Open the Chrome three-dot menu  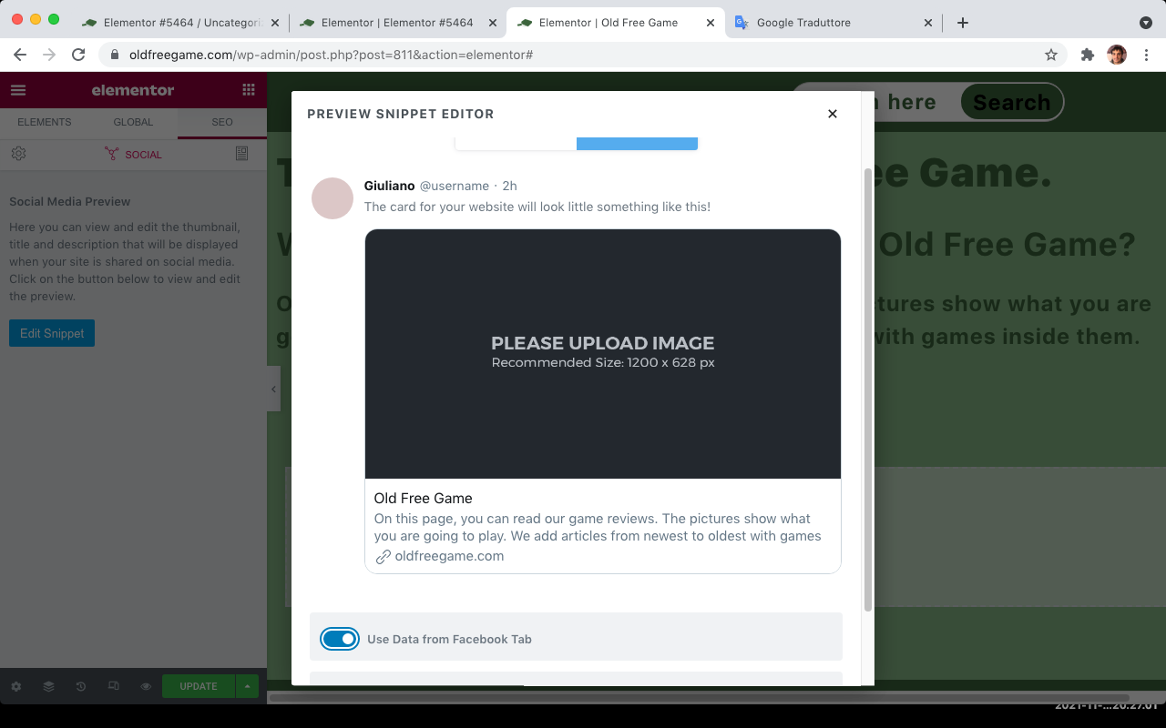tap(1146, 55)
